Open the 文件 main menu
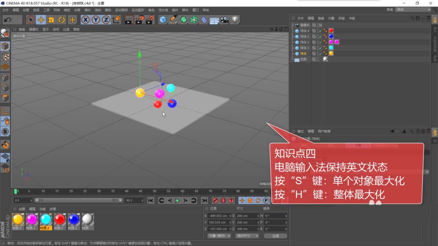This screenshot has height=246, width=438. coord(5,10)
